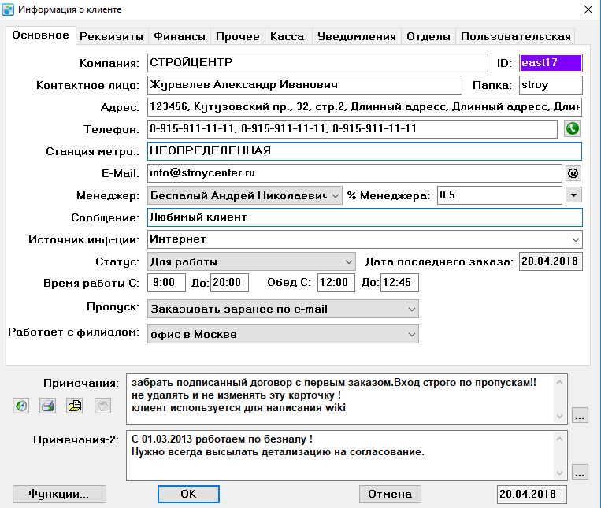
Task: Open the Статус dropdown Для работы
Action: (x=251, y=261)
